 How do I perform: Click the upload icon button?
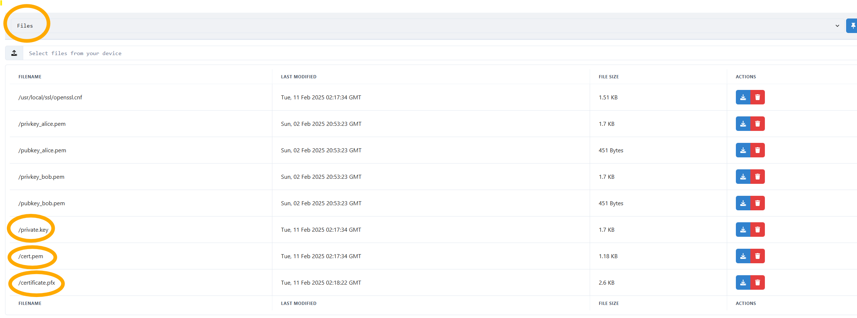[x=14, y=53]
